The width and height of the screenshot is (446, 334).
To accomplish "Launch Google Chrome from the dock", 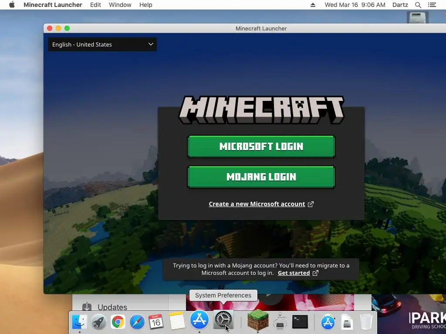I will click(x=118, y=322).
